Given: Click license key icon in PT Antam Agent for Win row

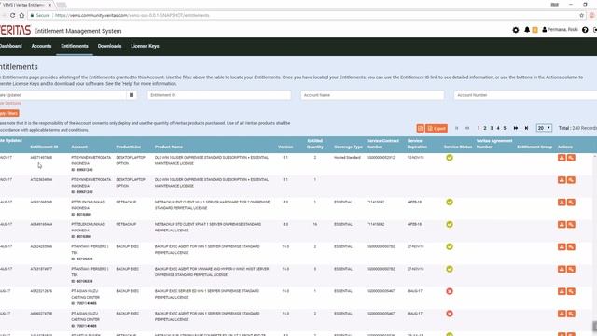Looking at the screenshot, I should pyautogui.click(x=571, y=246).
